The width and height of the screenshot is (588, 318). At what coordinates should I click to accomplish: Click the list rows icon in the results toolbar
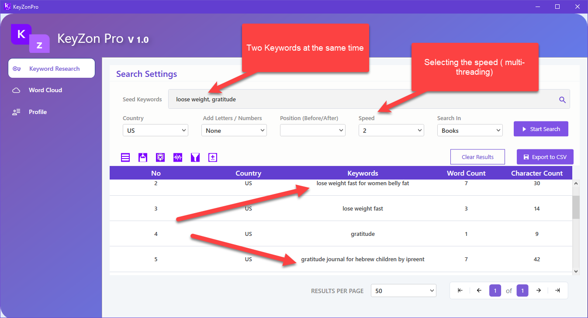tap(125, 158)
